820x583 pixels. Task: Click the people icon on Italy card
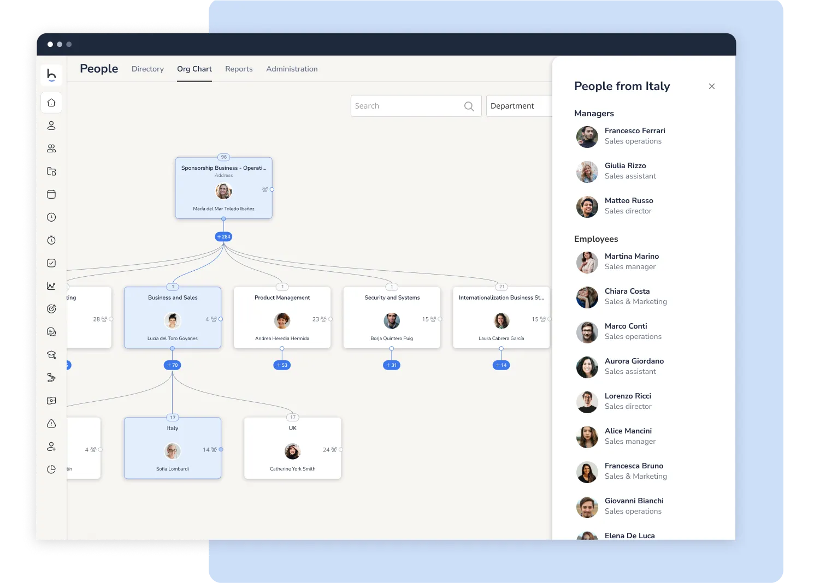(x=214, y=450)
